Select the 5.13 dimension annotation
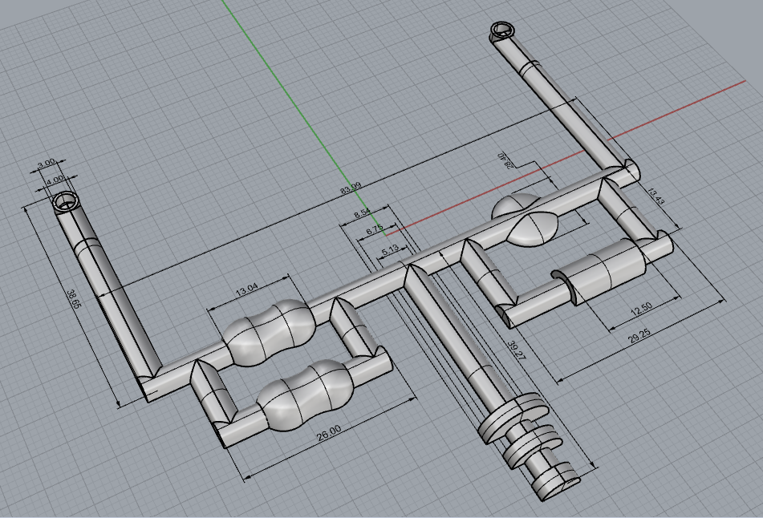Image resolution: width=763 pixels, height=518 pixels. [390, 251]
